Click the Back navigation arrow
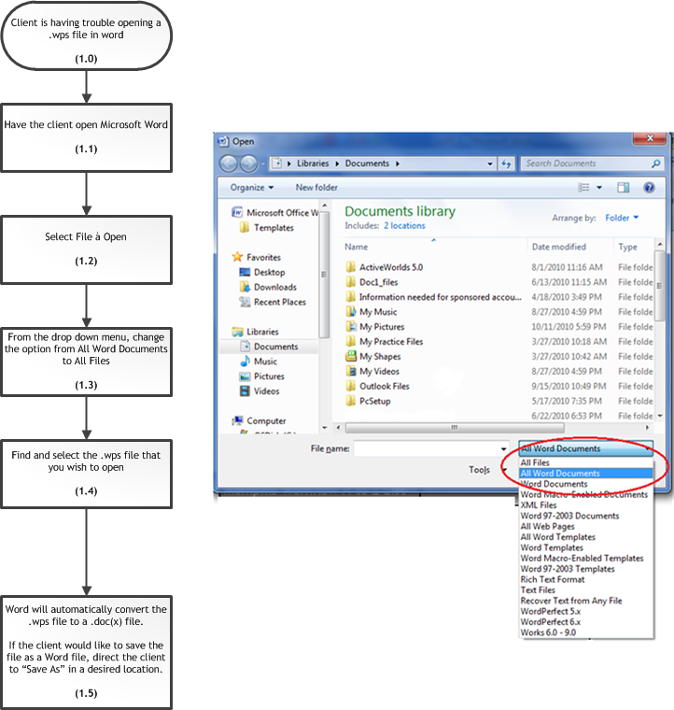 point(230,163)
